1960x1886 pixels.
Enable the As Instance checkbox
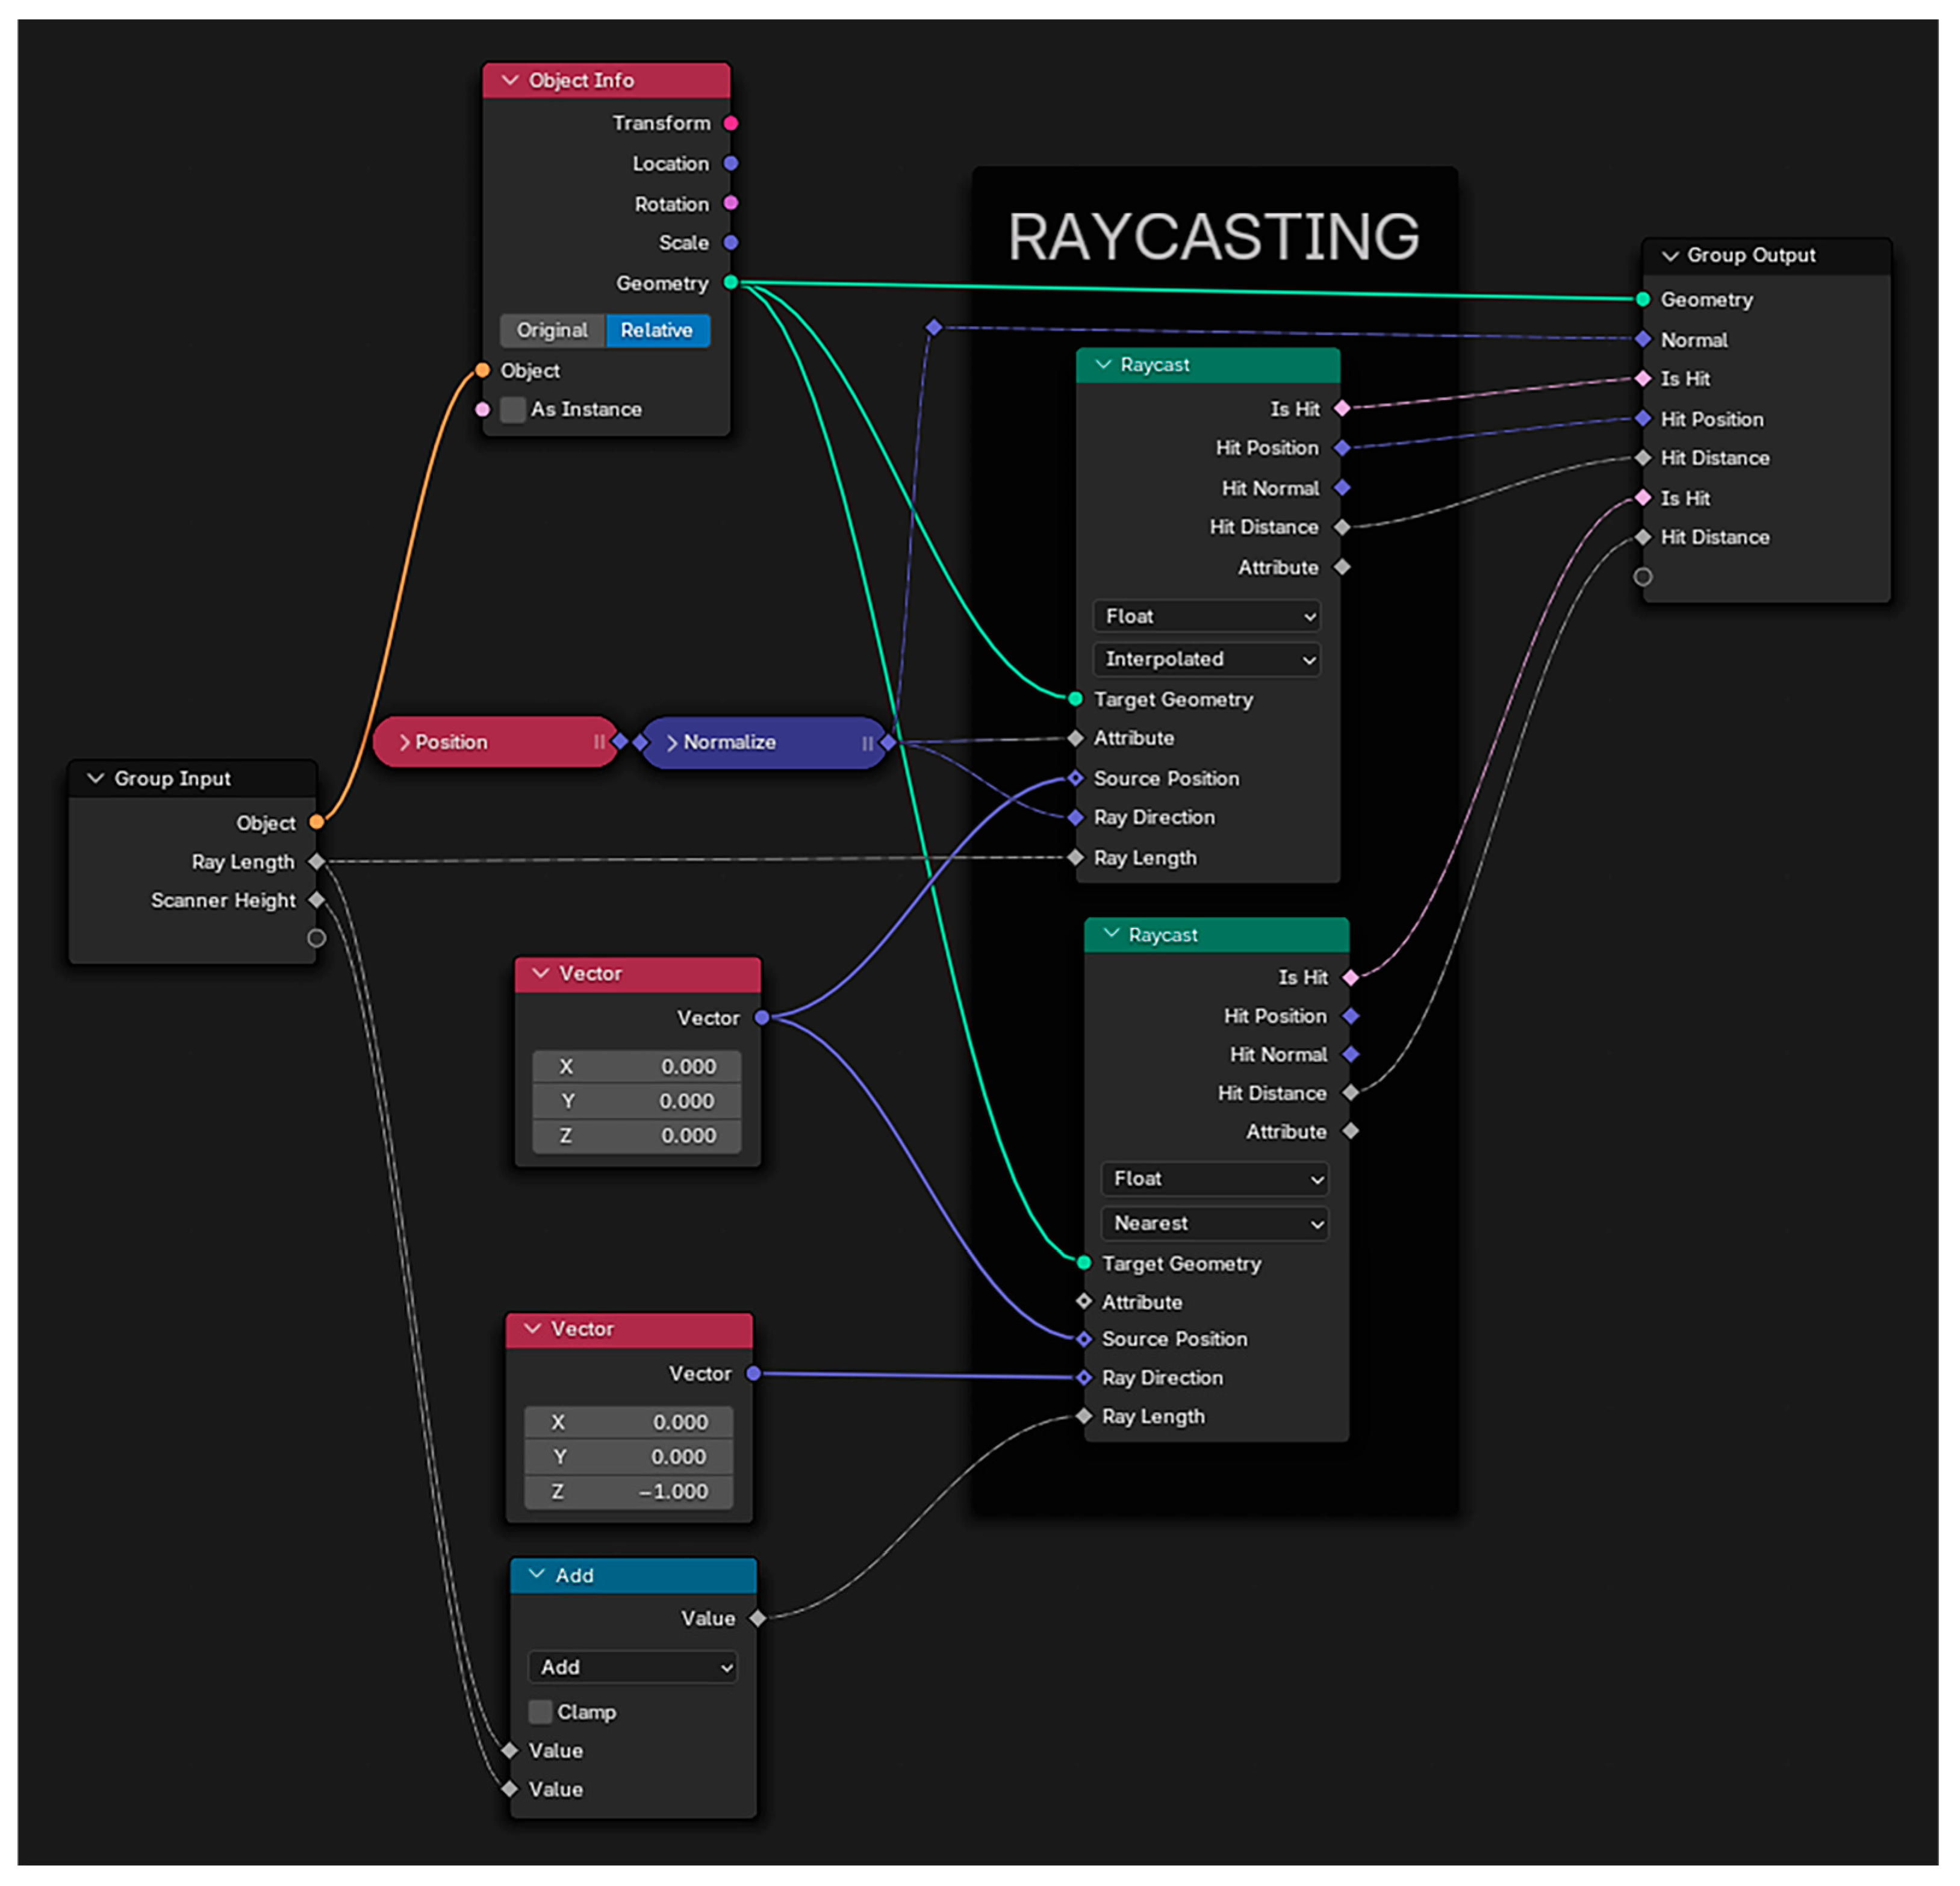point(513,409)
